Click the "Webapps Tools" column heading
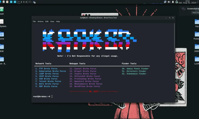199x119 pixels. click(77, 64)
